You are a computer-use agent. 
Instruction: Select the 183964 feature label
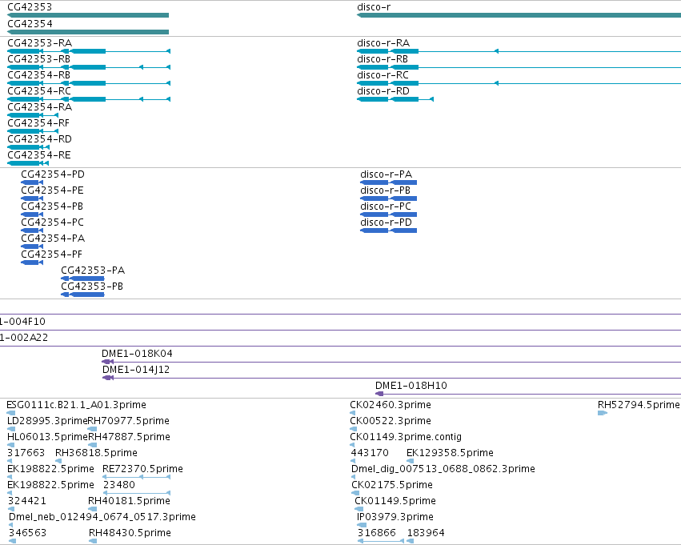click(x=426, y=534)
